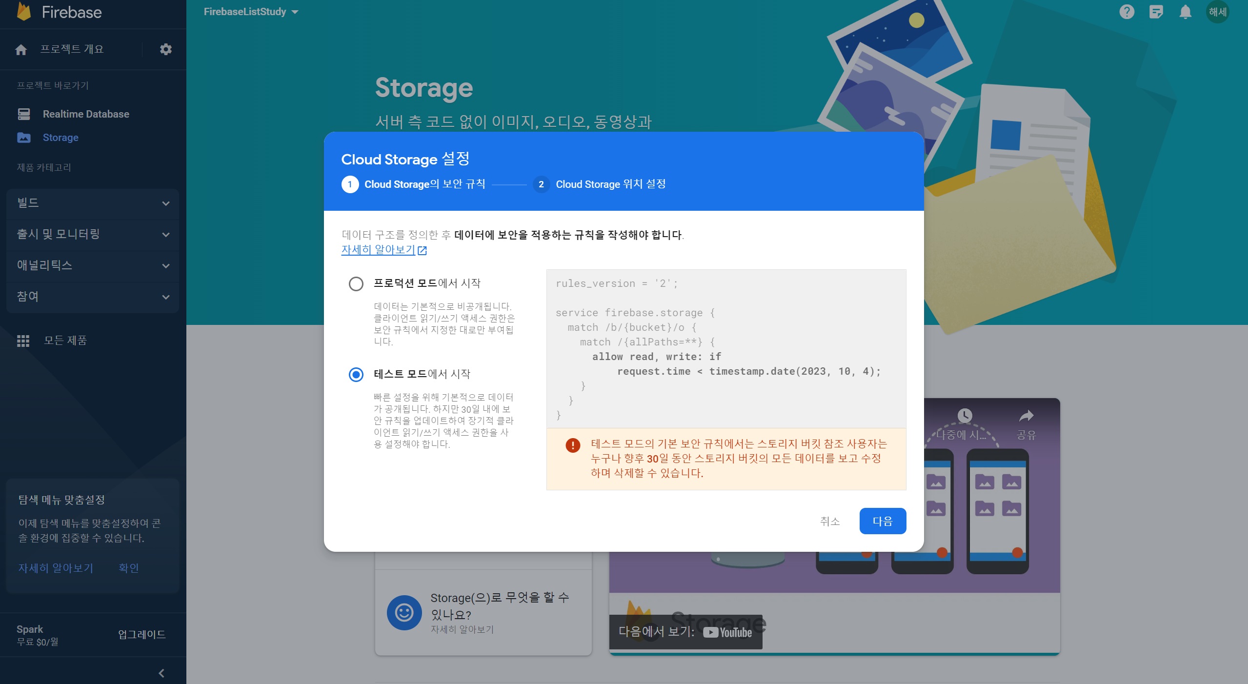Expand the 애널리틱스 category

(93, 265)
